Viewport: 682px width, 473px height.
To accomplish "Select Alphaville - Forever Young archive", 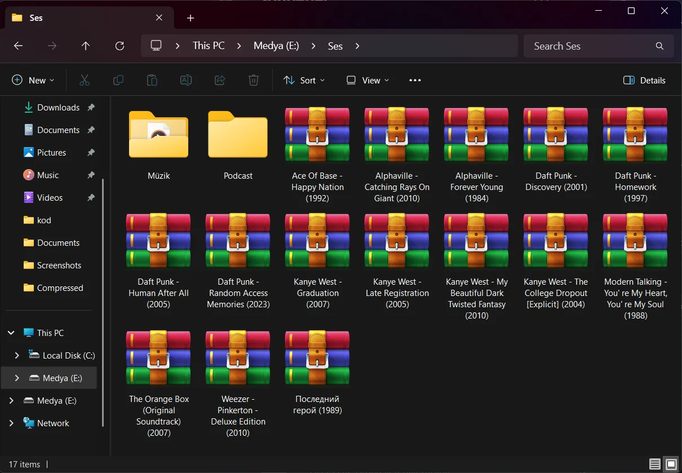I will pyautogui.click(x=476, y=155).
